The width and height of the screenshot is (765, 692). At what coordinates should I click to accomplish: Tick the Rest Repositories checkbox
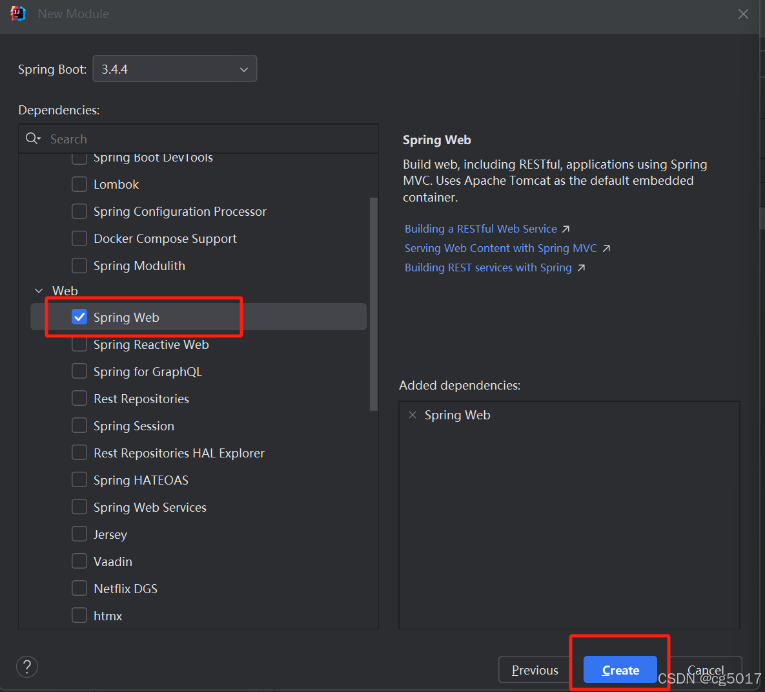tap(79, 399)
